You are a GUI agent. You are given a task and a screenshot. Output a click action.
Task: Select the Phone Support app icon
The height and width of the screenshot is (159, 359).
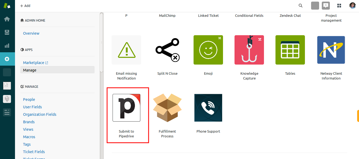[208, 108]
